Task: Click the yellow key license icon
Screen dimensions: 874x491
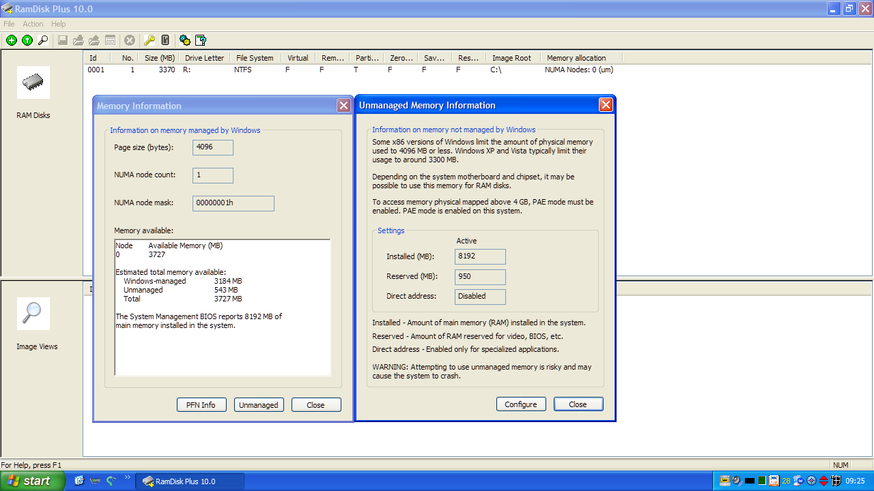Action: click(x=150, y=40)
